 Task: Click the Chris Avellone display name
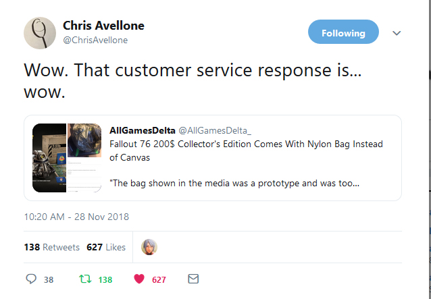pyautogui.click(x=103, y=26)
